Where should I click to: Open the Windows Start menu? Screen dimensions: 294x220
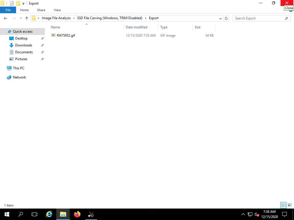[7, 214]
